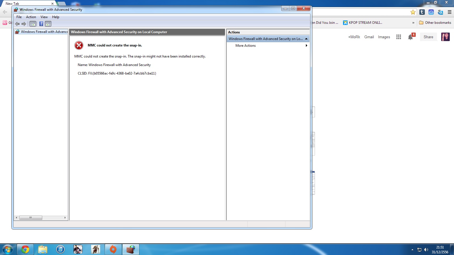
Task: Collapse the Windows Firewall actions section
Action: click(x=306, y=39)
